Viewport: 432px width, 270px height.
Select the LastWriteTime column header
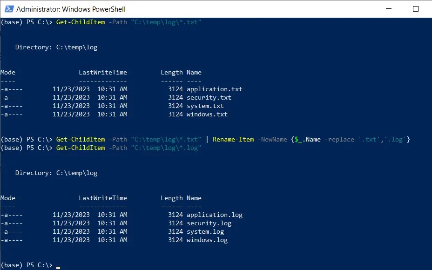(103, 72)
